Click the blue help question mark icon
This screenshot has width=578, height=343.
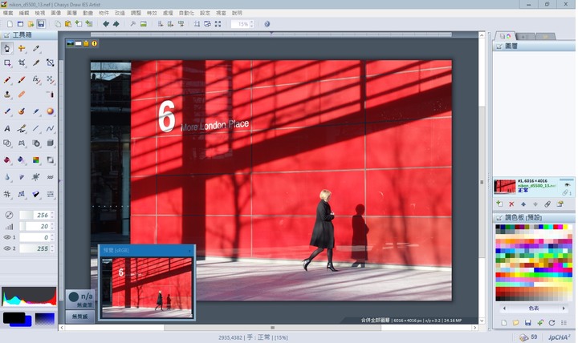pos(267,24)
